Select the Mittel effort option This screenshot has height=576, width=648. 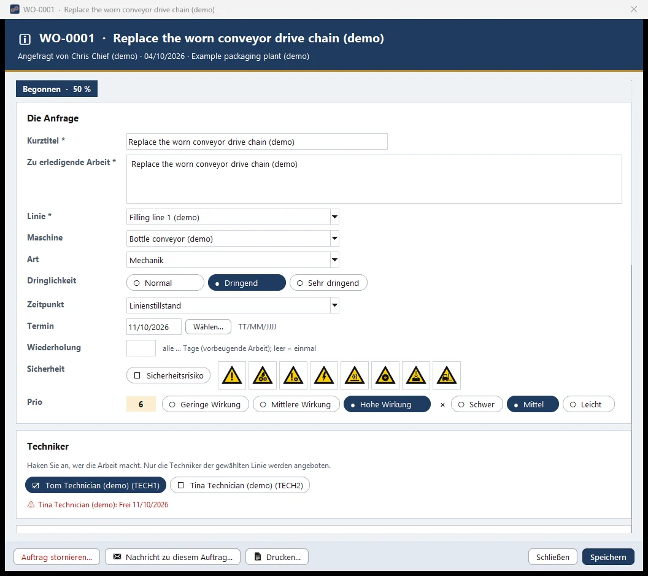click(533, 404)
